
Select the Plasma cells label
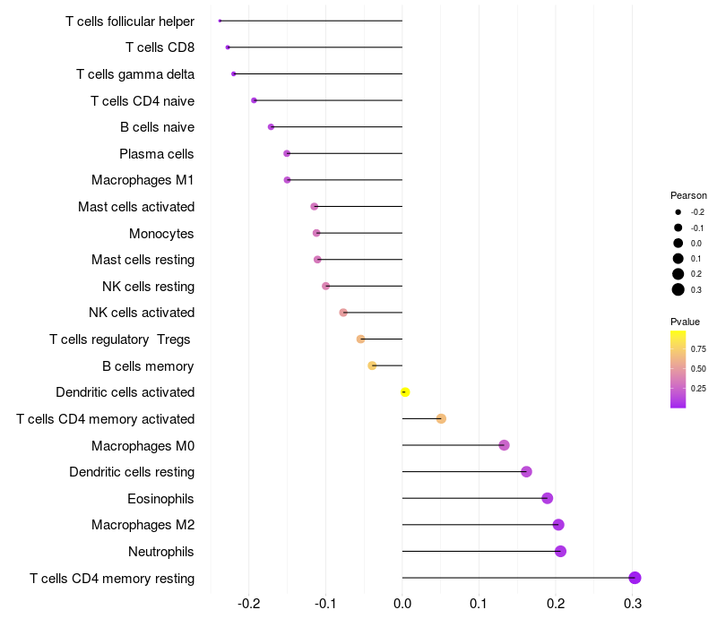156,154
